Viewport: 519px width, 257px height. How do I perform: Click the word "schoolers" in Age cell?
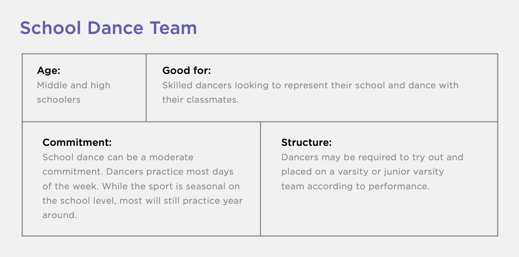[x=59, y=100]
